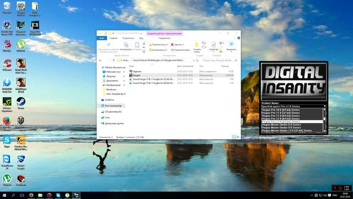
Task: Open the Vegas Pro film-strip desktop icon
Action: tap(35, 28)
